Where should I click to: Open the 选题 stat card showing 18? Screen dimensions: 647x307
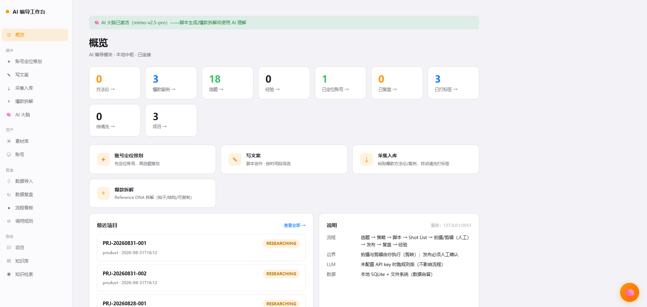tap(227, 83)
